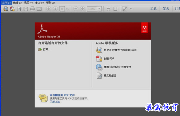The width and height of the screenshot is (180, 116).
Task: Open the 窗口(W) menu
Action: (x=39, y=3)
